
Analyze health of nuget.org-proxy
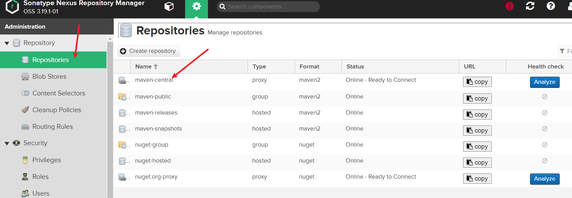tap(545, 179)
